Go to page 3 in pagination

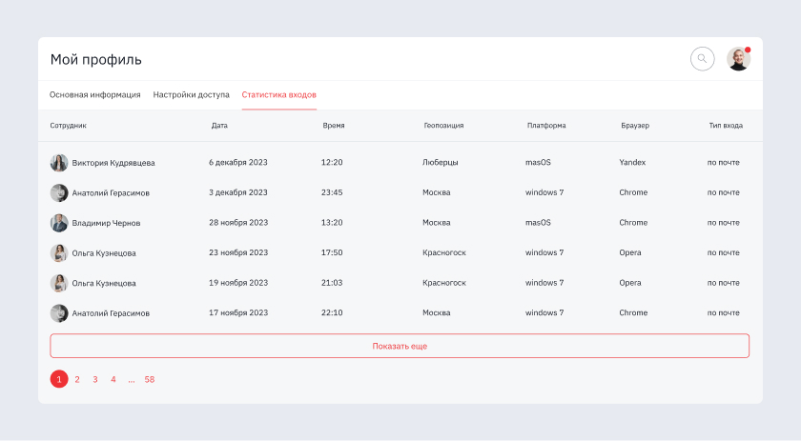[x=95, y=379]
